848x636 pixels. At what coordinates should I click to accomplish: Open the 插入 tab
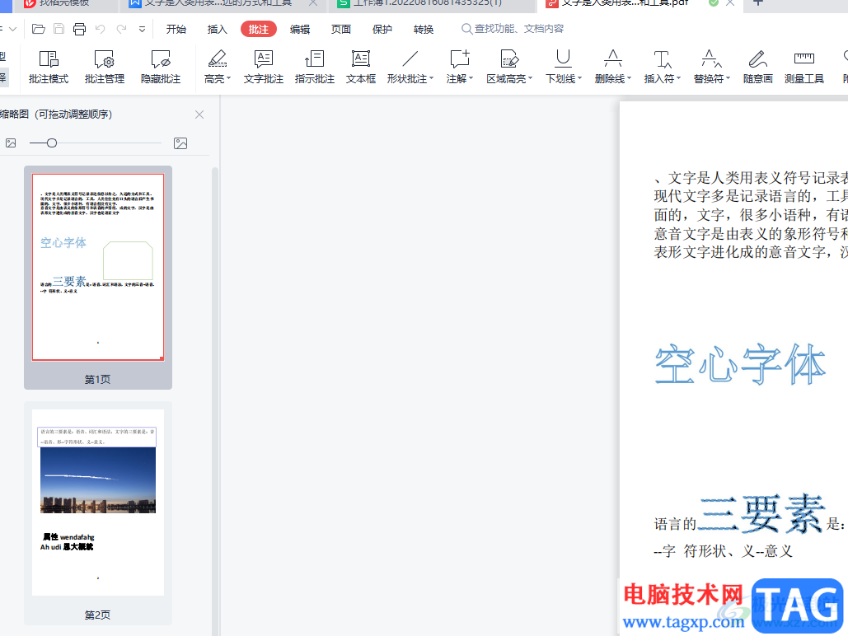tap(217, 29)
